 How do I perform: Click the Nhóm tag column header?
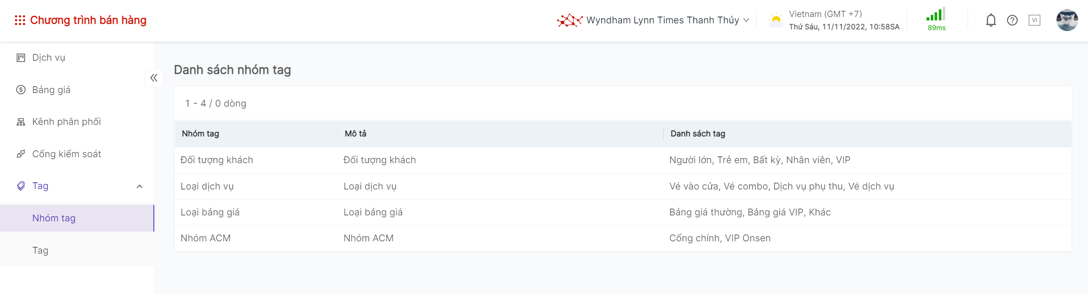(x=200, y=134)
